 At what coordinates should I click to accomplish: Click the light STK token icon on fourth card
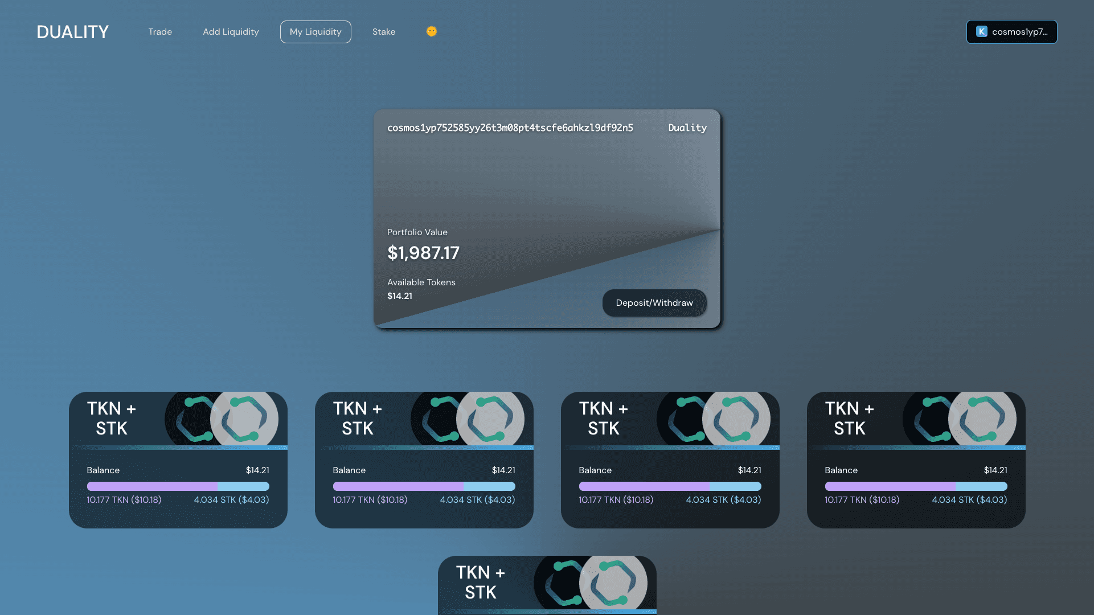[x=983, y=420]
